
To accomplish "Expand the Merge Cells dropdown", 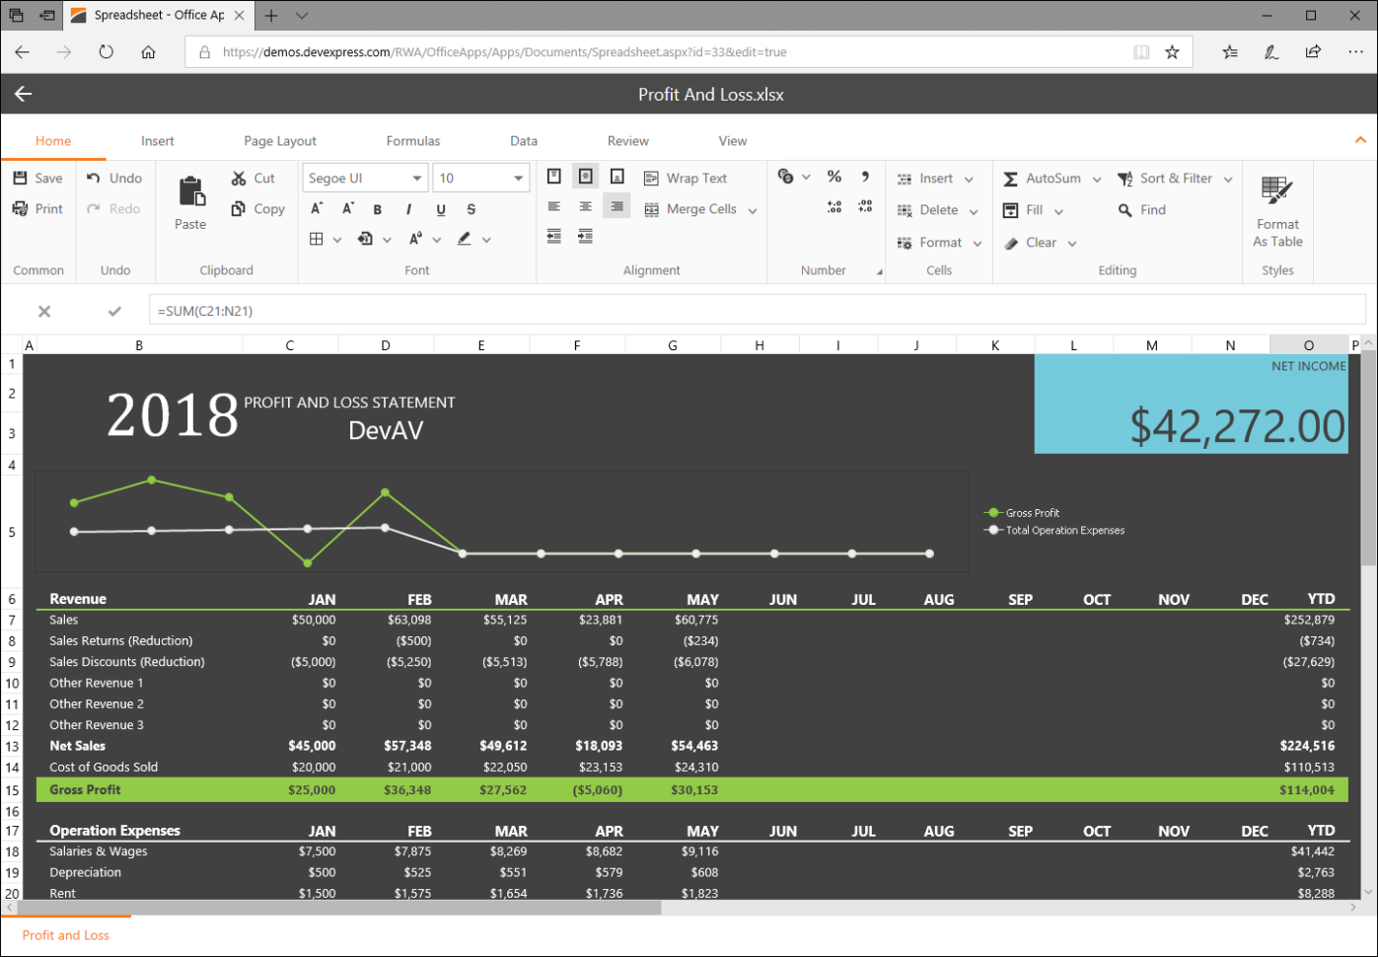I will [x=753, y=209].
